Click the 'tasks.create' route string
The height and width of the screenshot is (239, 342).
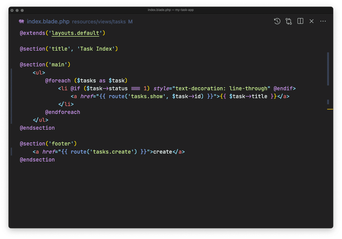tap(113, 152)
